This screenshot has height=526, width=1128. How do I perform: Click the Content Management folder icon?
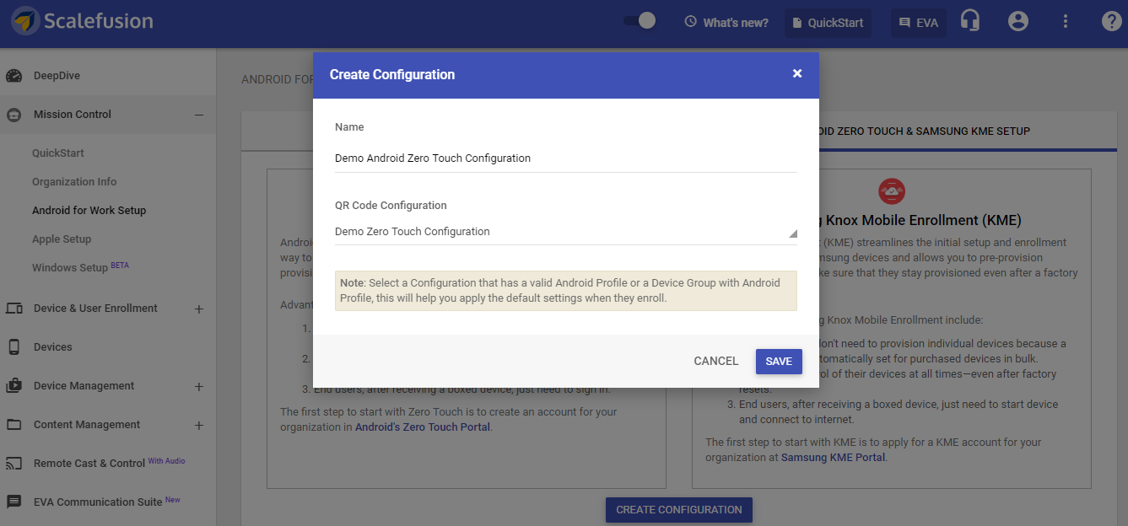(x=14, y=425)
